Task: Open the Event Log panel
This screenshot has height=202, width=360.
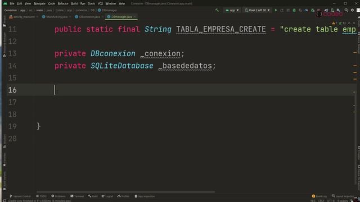Action: (319, 196)
